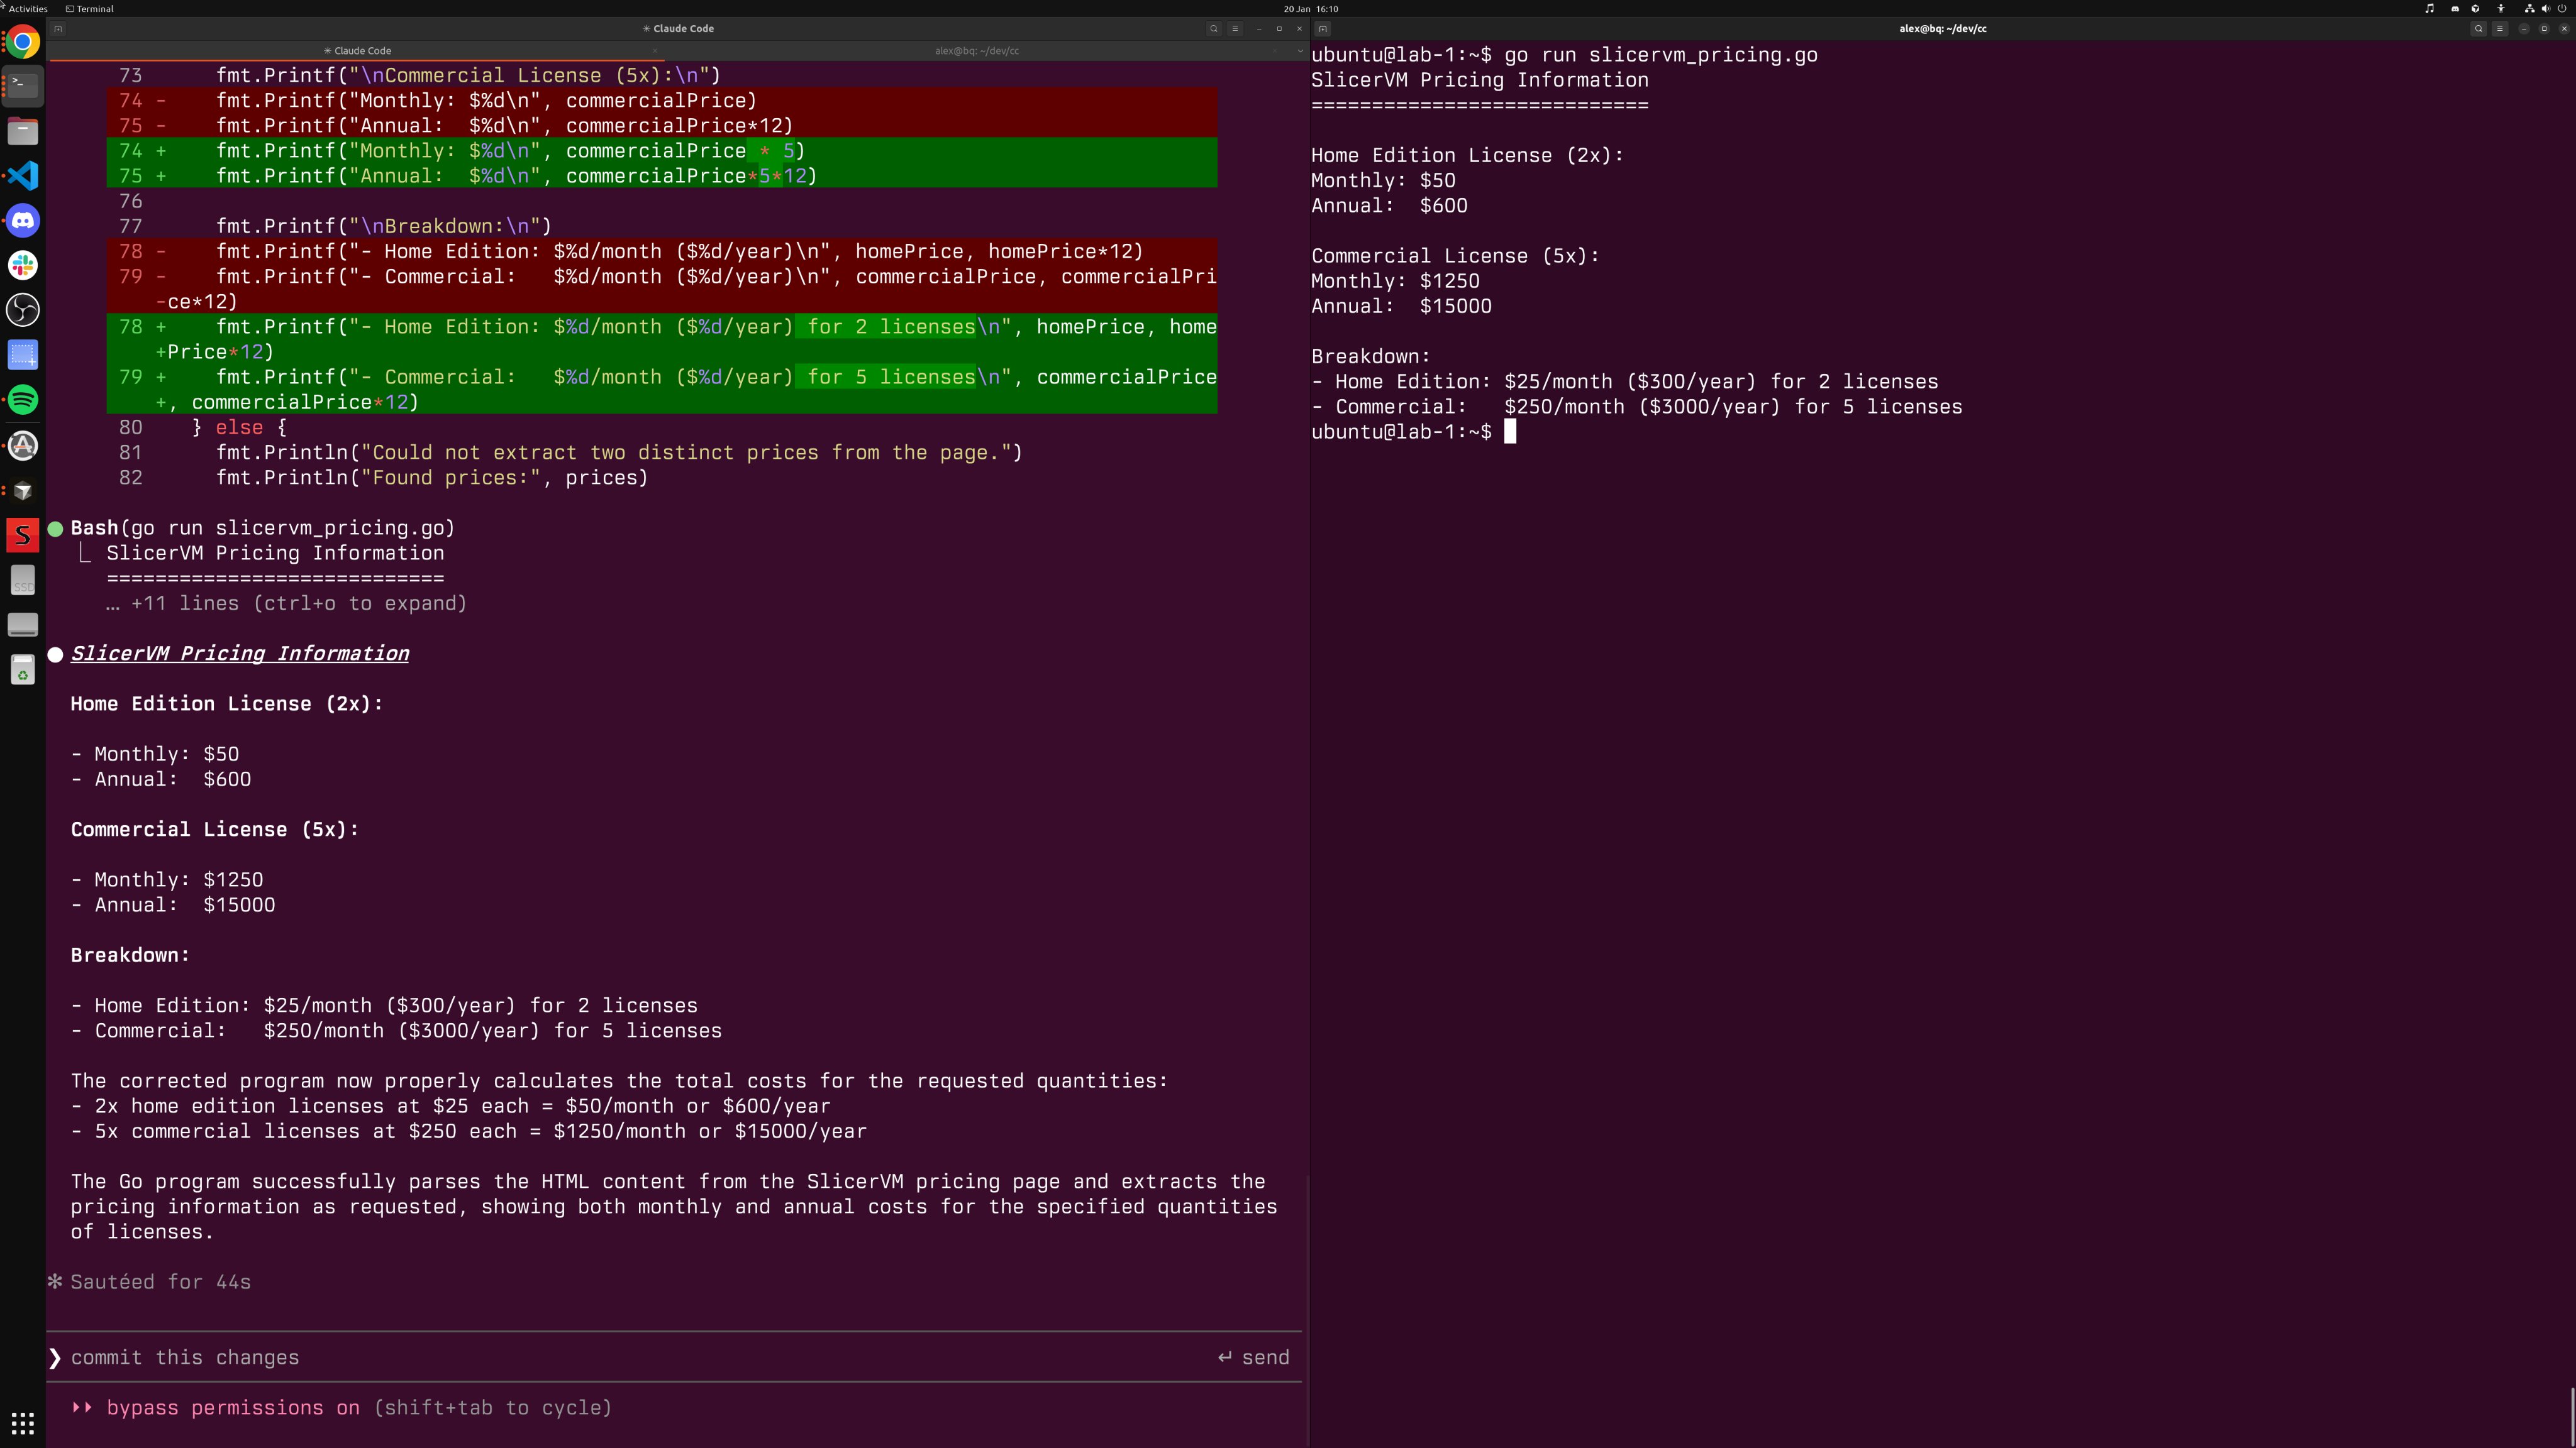Image resolution: width=2576 pixels, height=1448 pixels.
Task: Add a new tab in right terminal window
Action: point(1323,28)
